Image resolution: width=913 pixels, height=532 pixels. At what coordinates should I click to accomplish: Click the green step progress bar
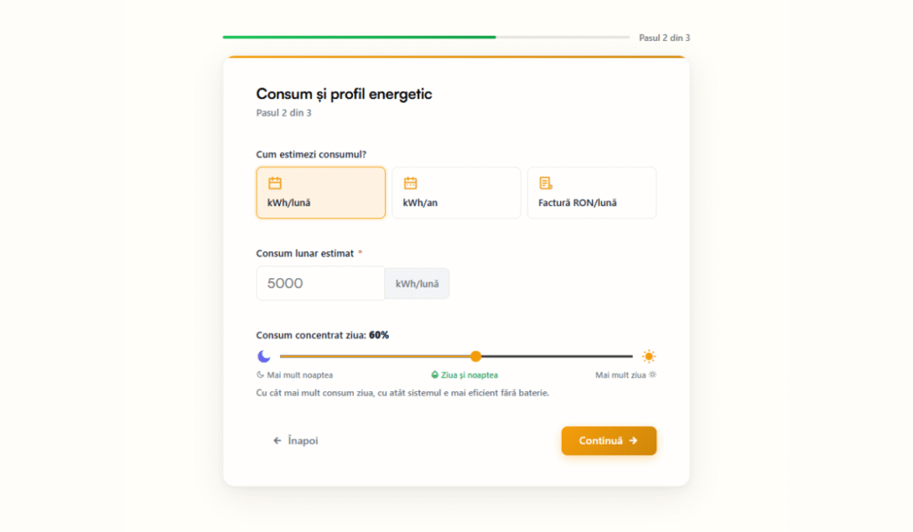coord(359,37)
